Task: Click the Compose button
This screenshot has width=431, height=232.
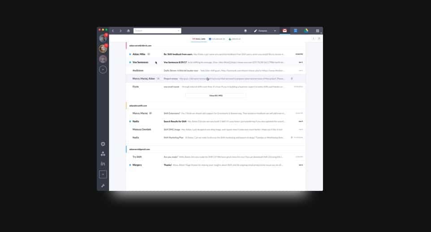Action: (x=262, y=31)
